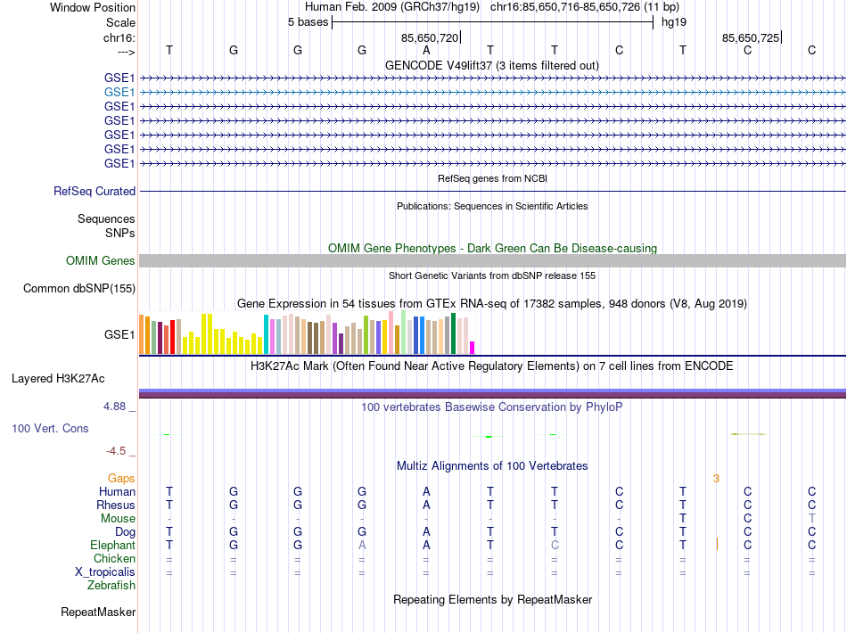This screenshot has width=847, height=633.
Task: Click the dark green bar in the GTEx chart
Action: [453, 333]
